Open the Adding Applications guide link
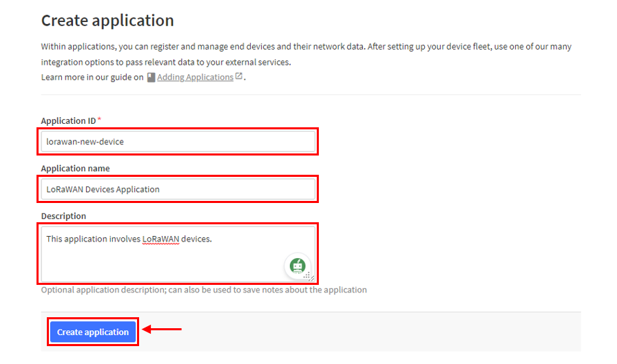The width and height of the screenshot is (617, 364). coord(195,77)
